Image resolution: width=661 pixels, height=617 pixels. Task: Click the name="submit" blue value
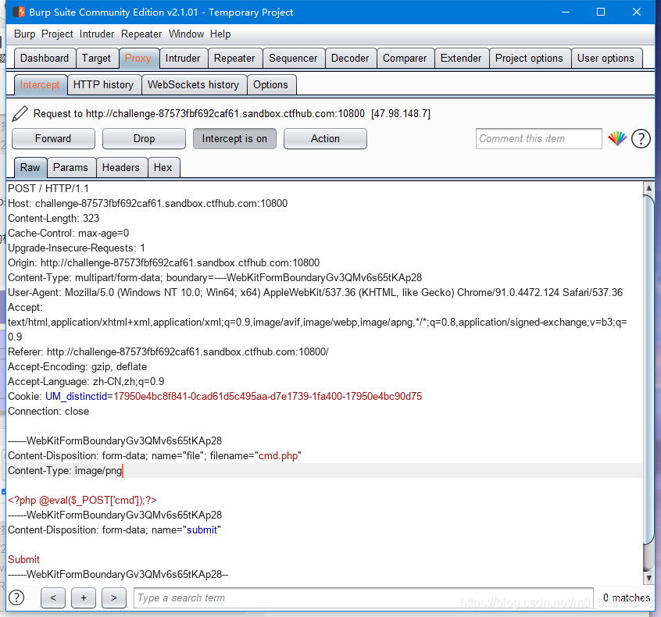[202, 530]
